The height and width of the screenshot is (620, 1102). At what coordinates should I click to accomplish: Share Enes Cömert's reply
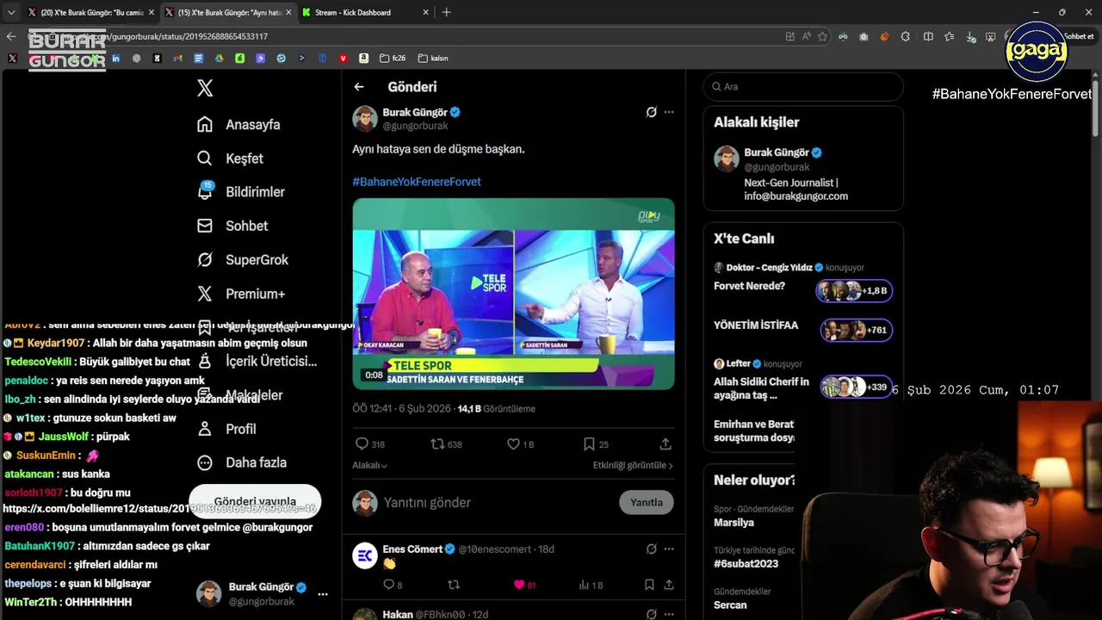tap(668, 585)
